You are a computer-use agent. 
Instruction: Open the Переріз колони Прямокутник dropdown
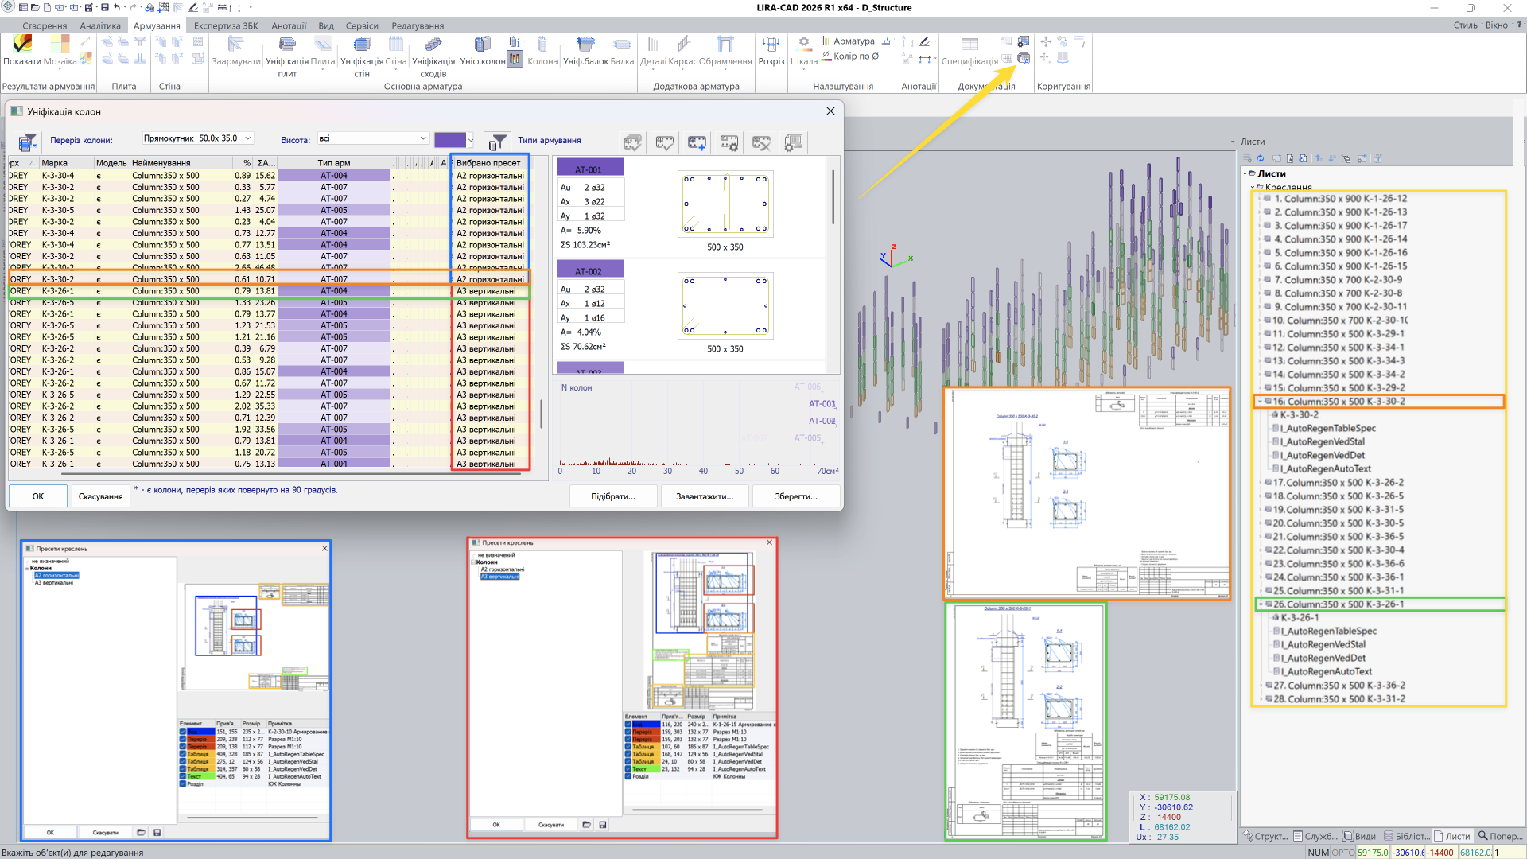[247, 138]
